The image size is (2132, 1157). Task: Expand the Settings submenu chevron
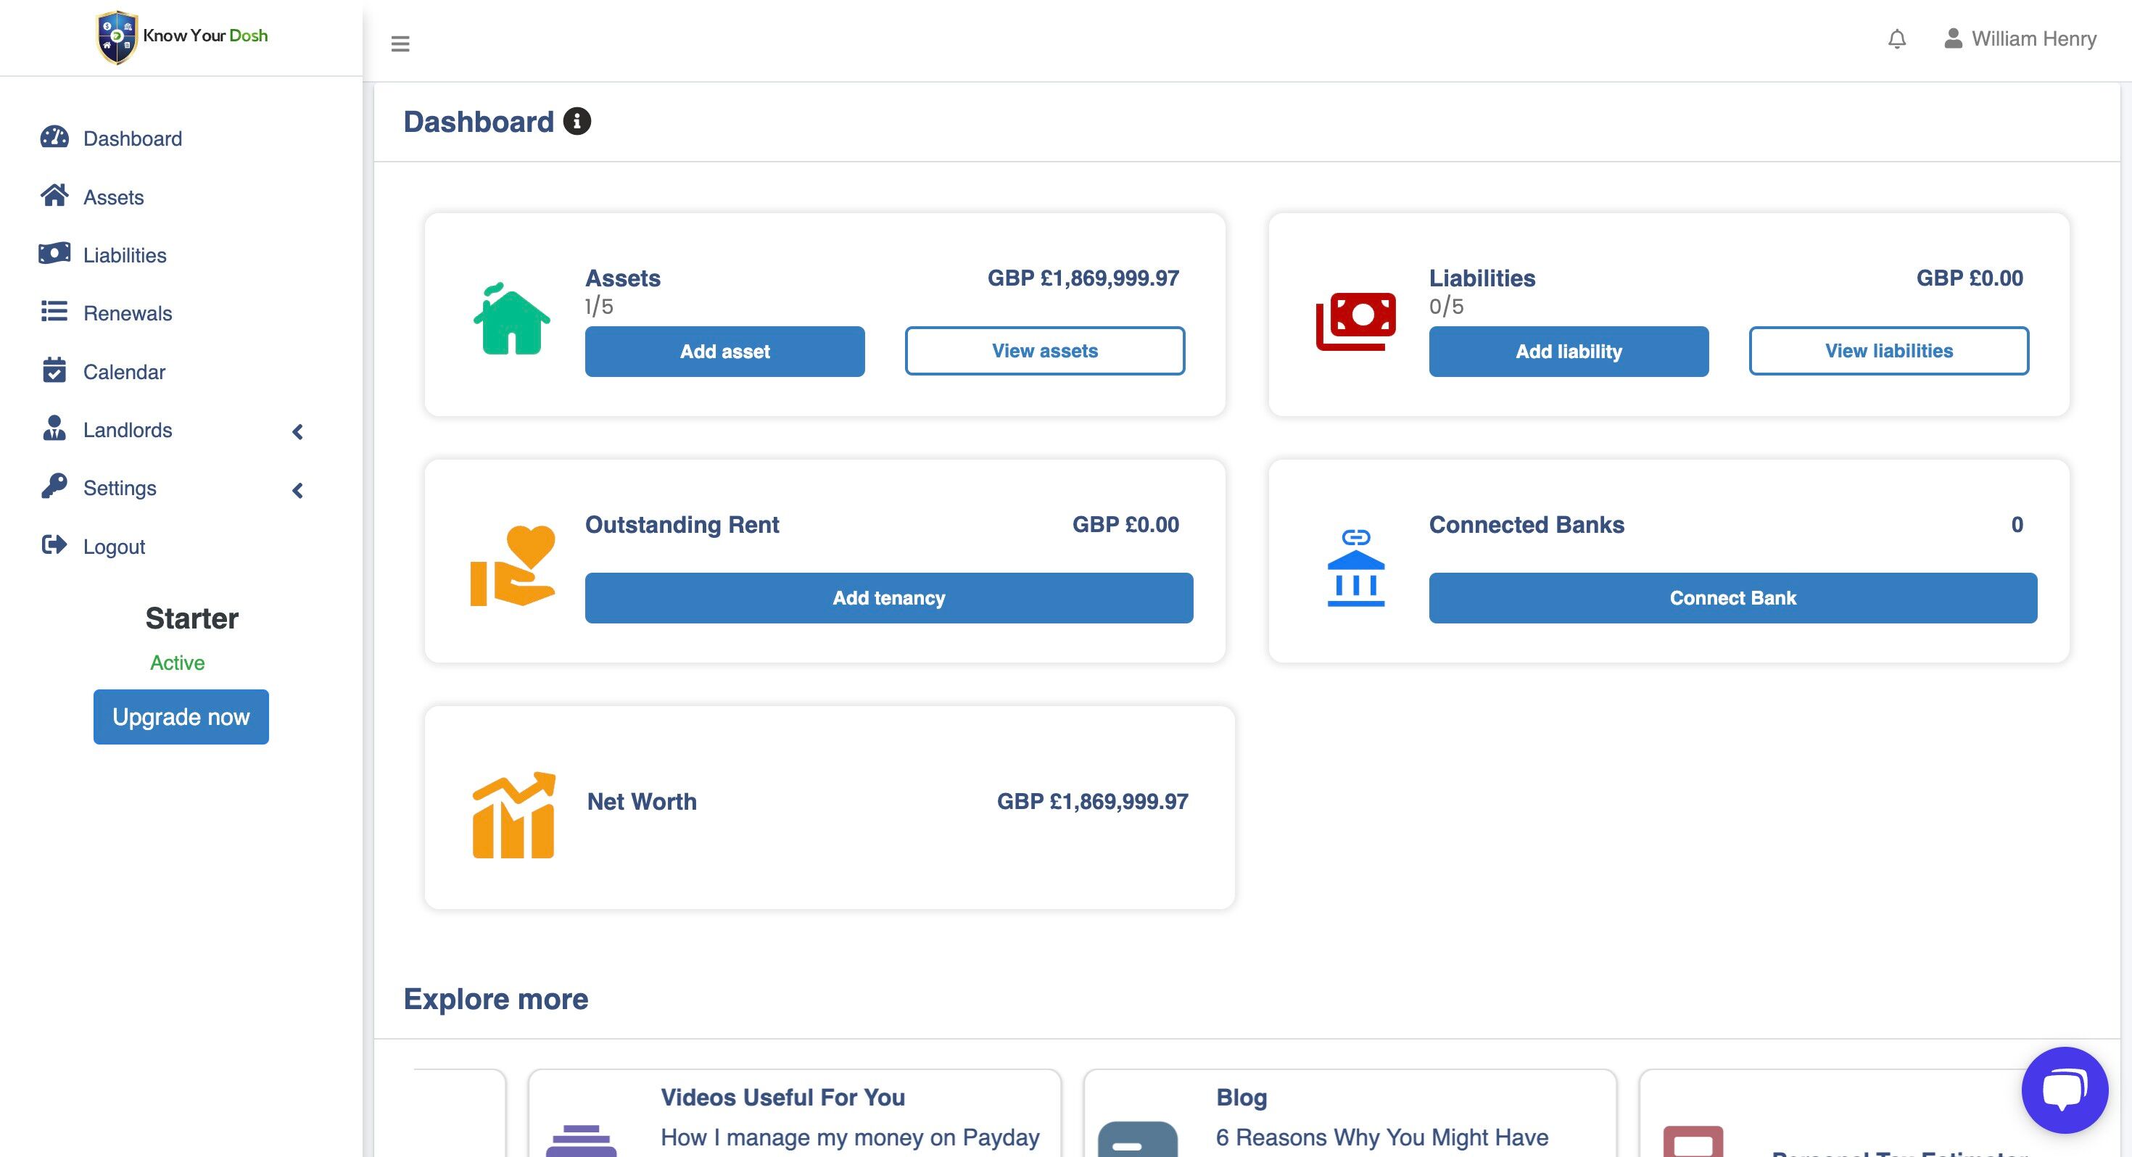pos(298,491)
